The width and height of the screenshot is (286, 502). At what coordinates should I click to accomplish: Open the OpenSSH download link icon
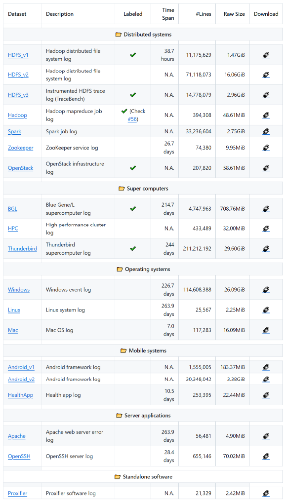(266, 456)
